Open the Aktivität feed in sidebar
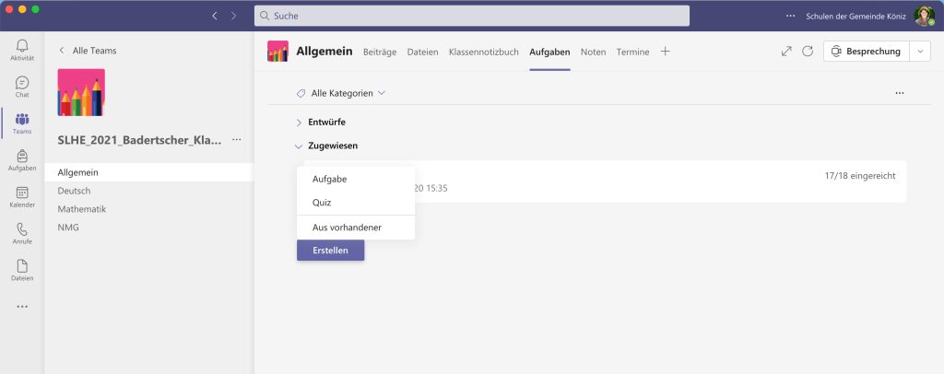This screenshot has width=944, height=374. click(x=22, y=50)
